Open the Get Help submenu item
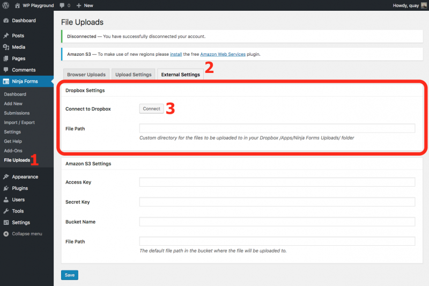Viewport: 429px width, 286px height. tap(13, 141)
